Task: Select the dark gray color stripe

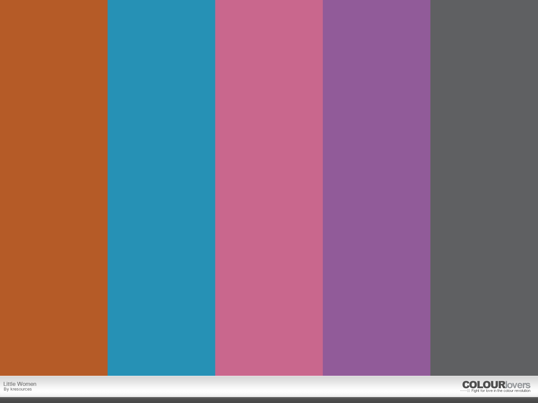Action: click(484, 188)
